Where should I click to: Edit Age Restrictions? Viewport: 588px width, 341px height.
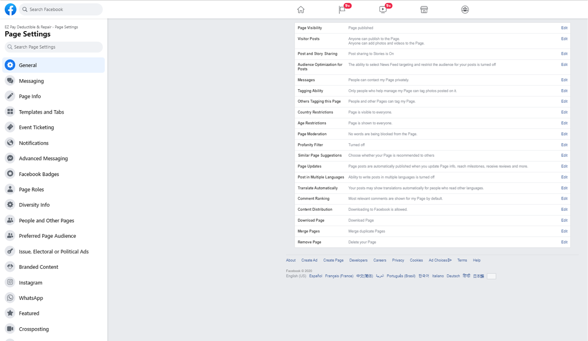point(564,123)
